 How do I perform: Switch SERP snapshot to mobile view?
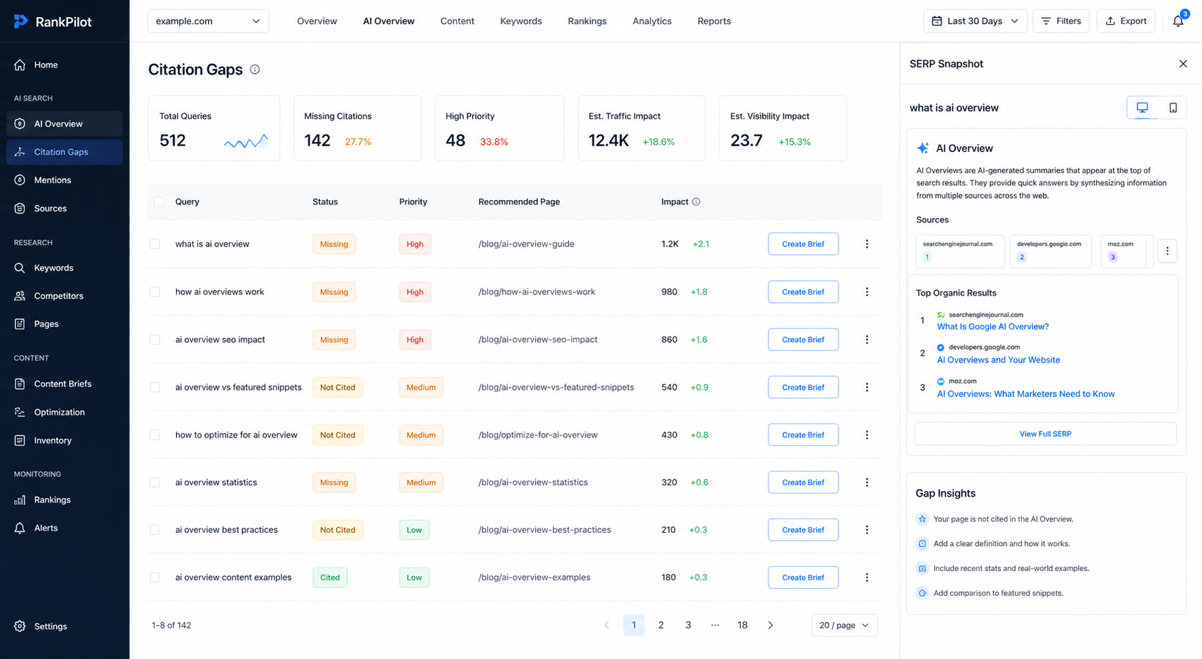click(1173, 108)
